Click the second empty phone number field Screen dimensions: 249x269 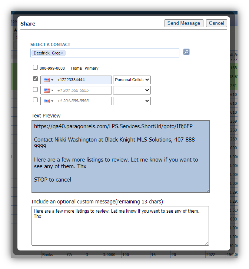[76, 90]
